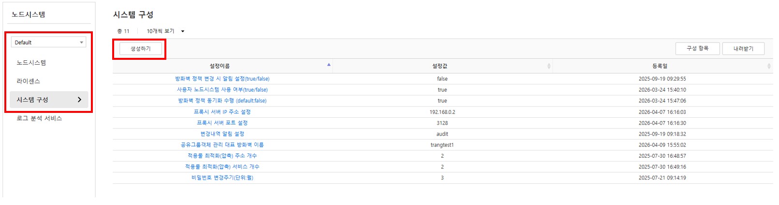Click the 3128 value cell
This screenshot has width=779, height=205.
pyautogui.click(x=442, y=123)
